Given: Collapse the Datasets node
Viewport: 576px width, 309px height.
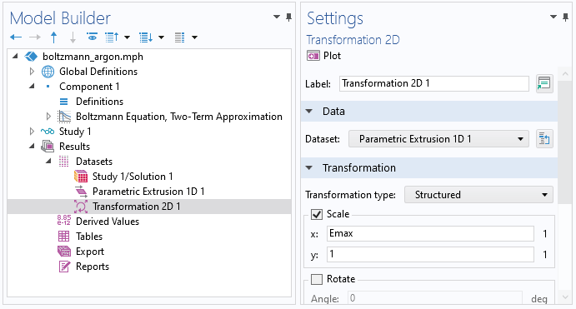Looking at the screenshot, I should [x=48, y=161].
